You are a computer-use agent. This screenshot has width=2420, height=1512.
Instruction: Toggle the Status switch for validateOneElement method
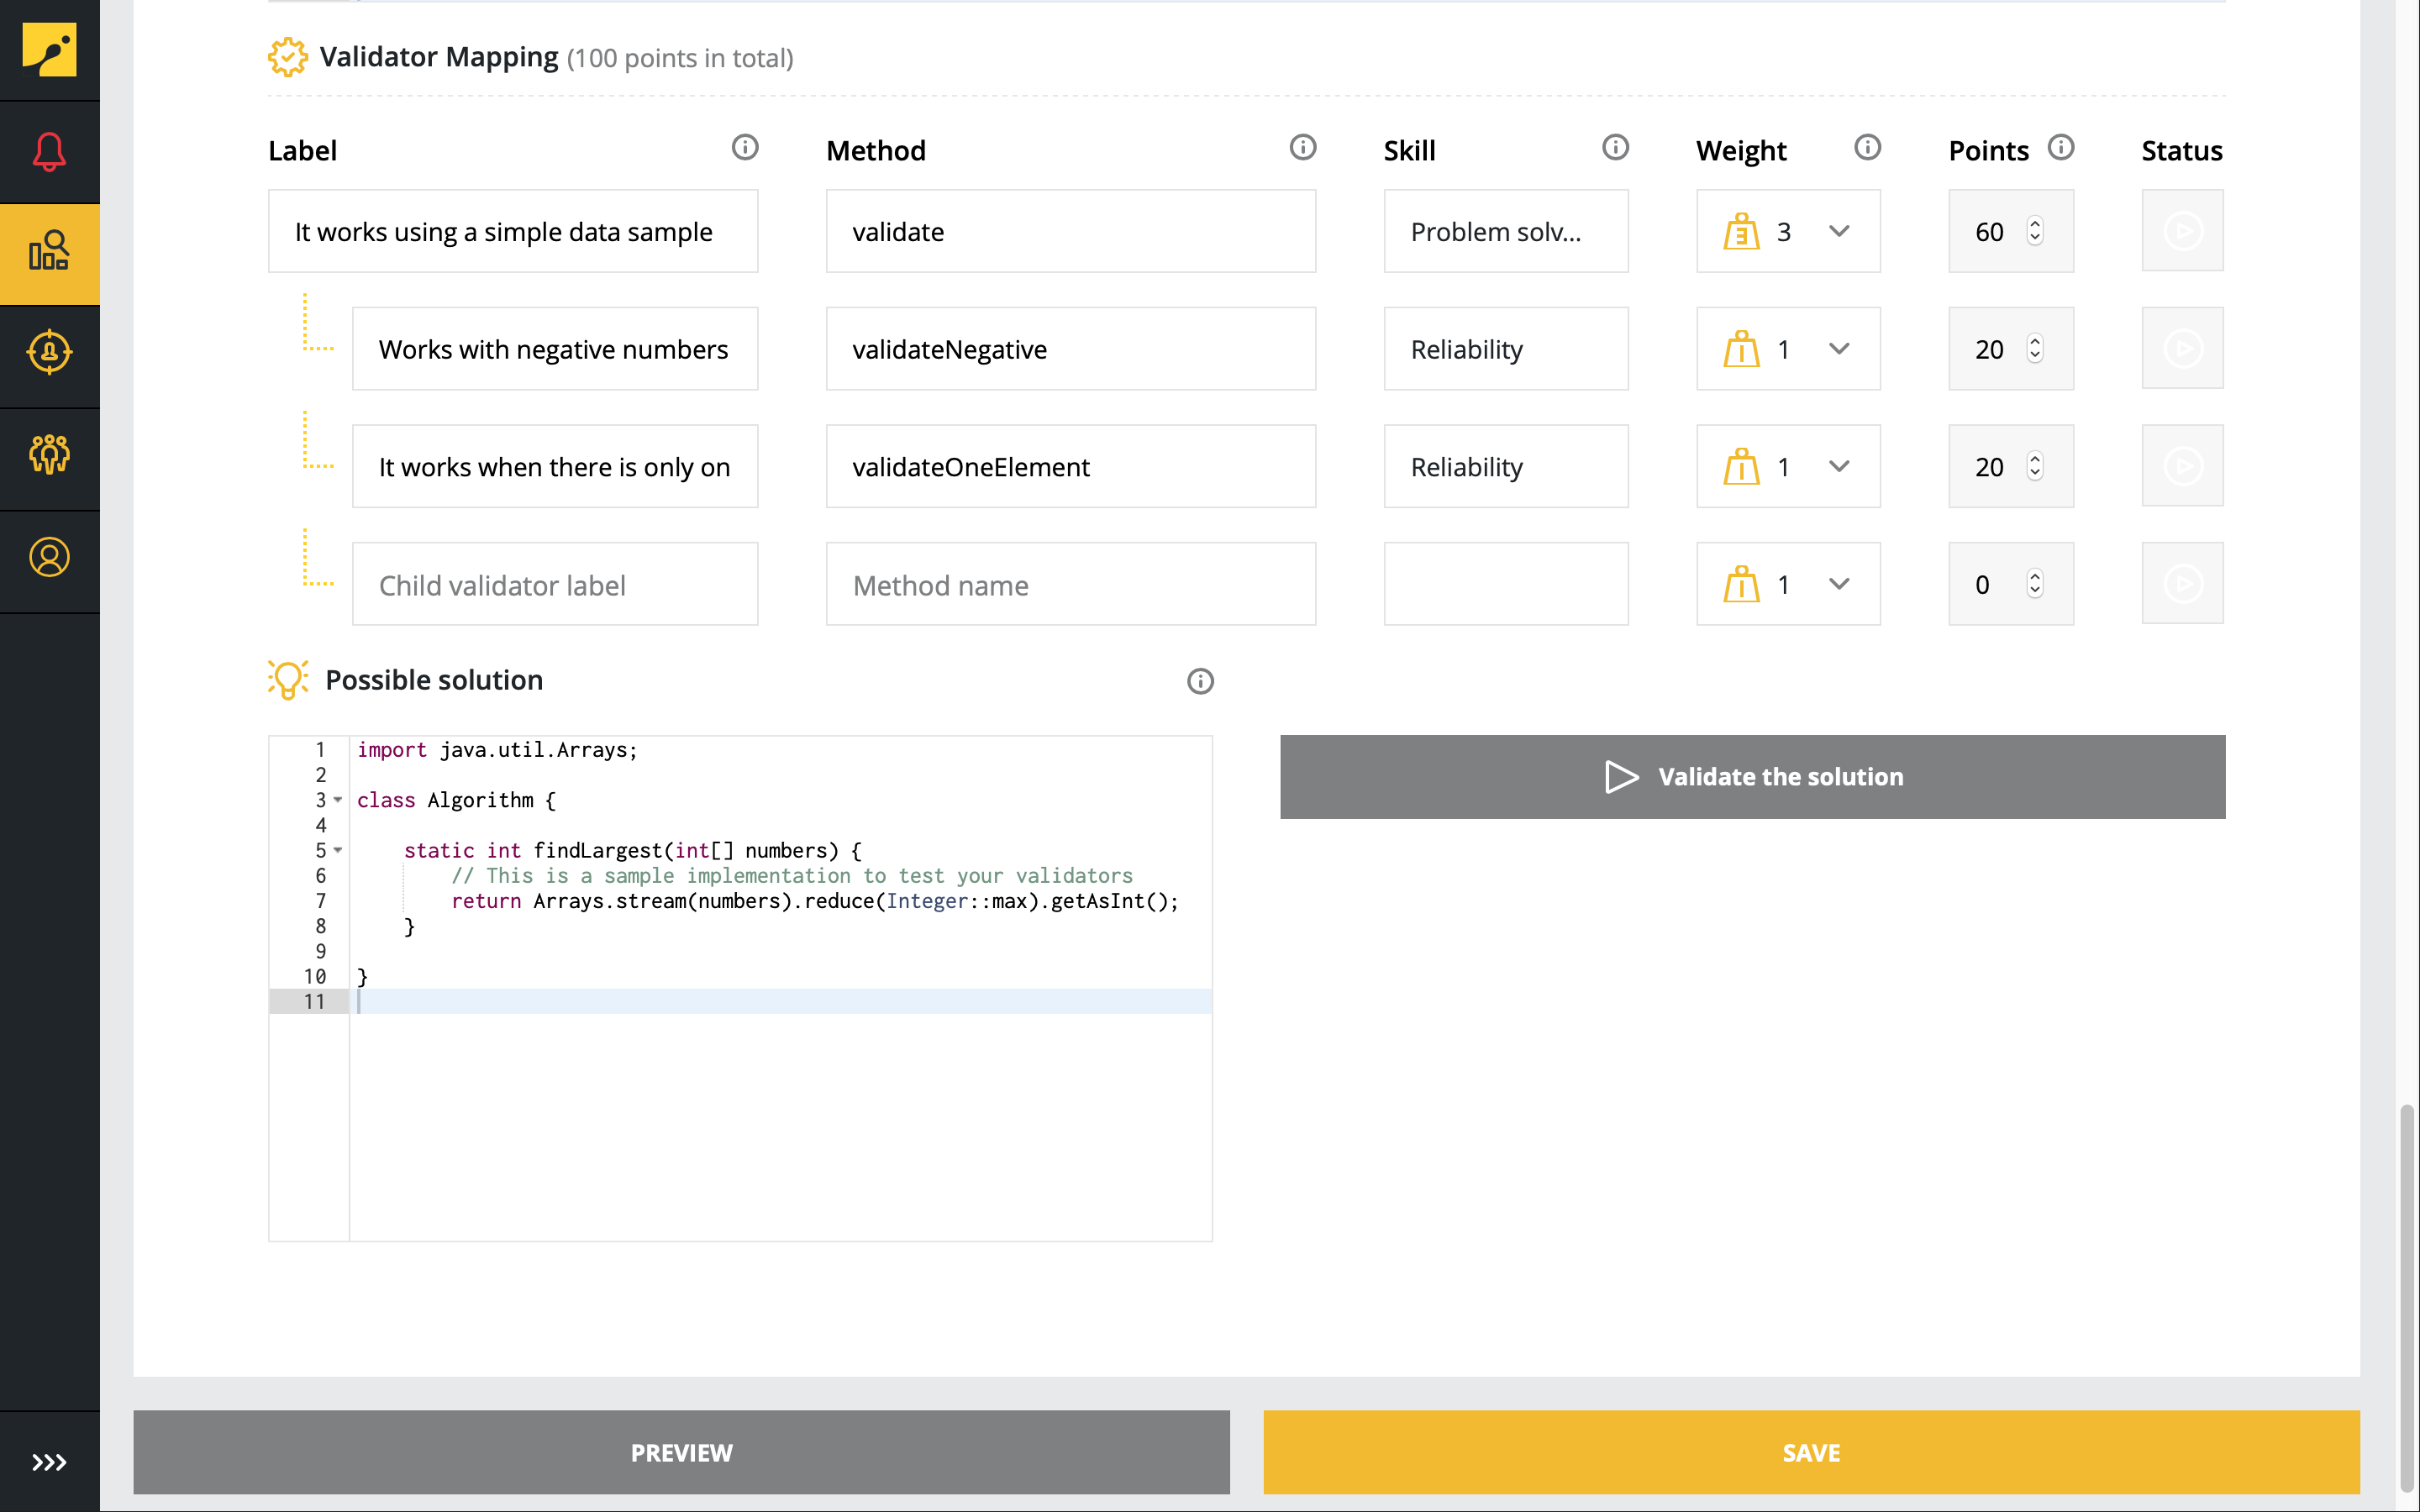click(2181, 467)
